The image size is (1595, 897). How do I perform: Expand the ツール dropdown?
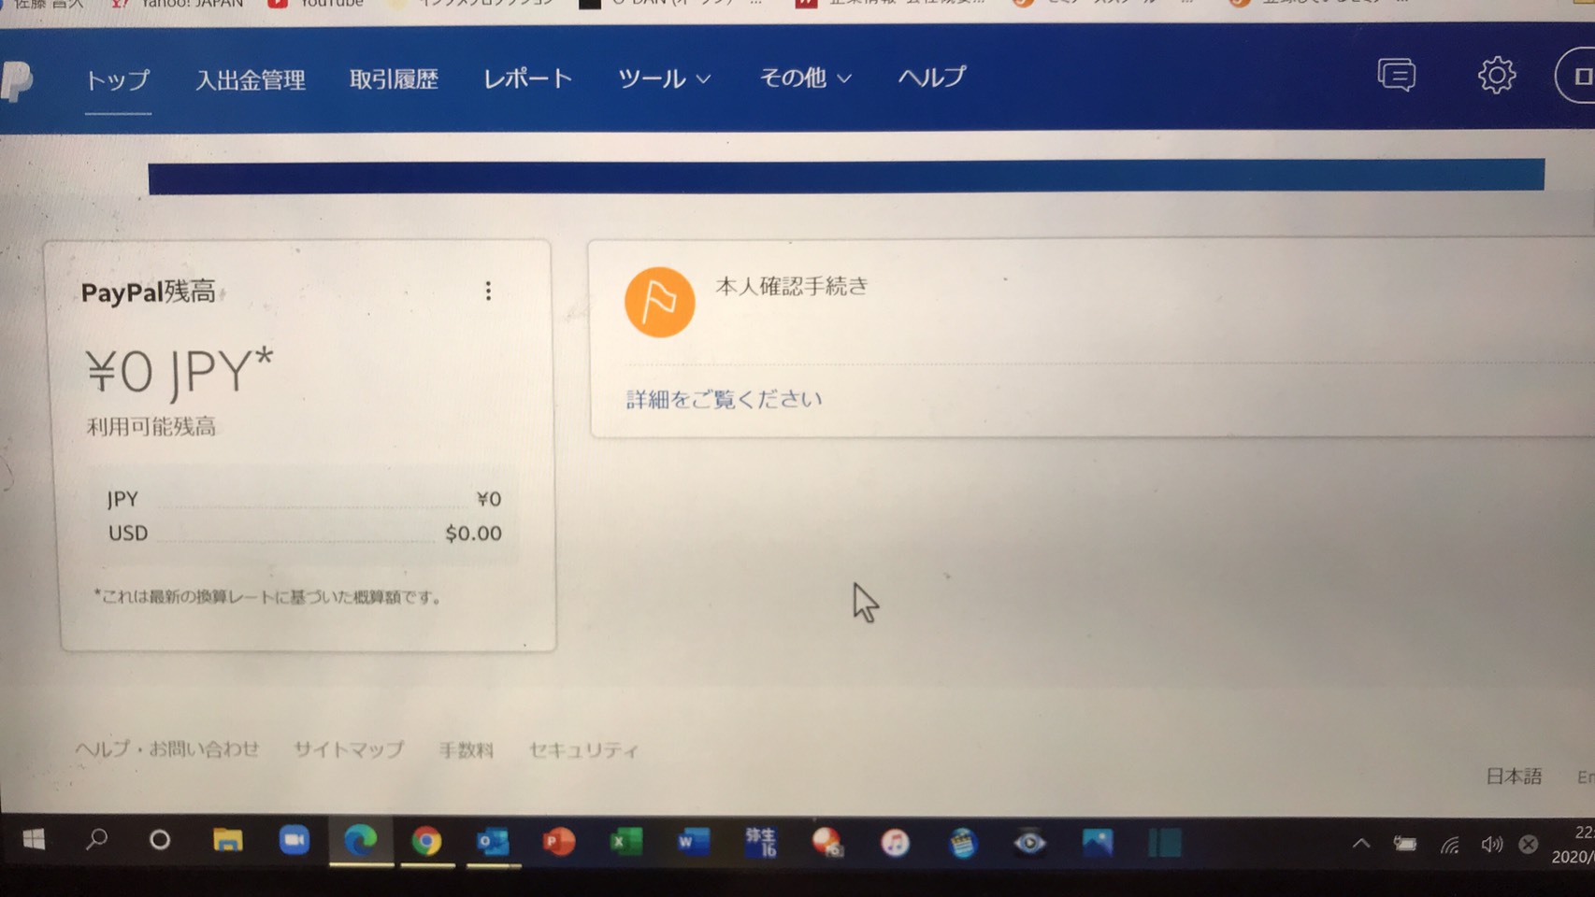(x=665, y=78)
